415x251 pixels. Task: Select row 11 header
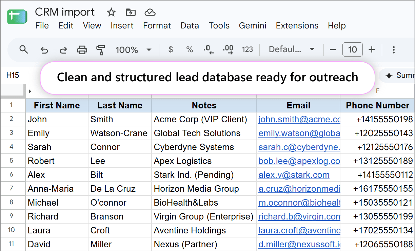[12, 244]
